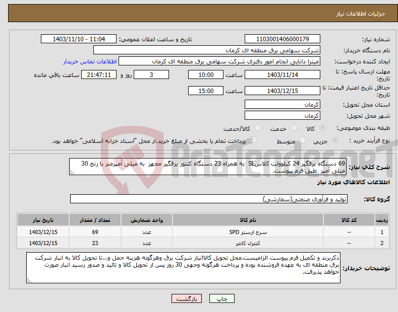Screen dimensions: 398x312
Task: Click the توضیحات خریدار label
Action: point(366,268)
